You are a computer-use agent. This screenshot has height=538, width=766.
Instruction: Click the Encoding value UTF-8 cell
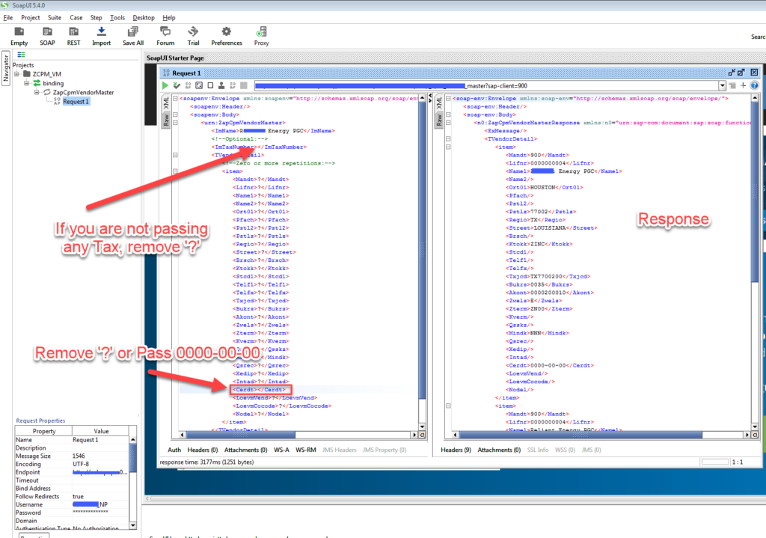pos(101,464)
